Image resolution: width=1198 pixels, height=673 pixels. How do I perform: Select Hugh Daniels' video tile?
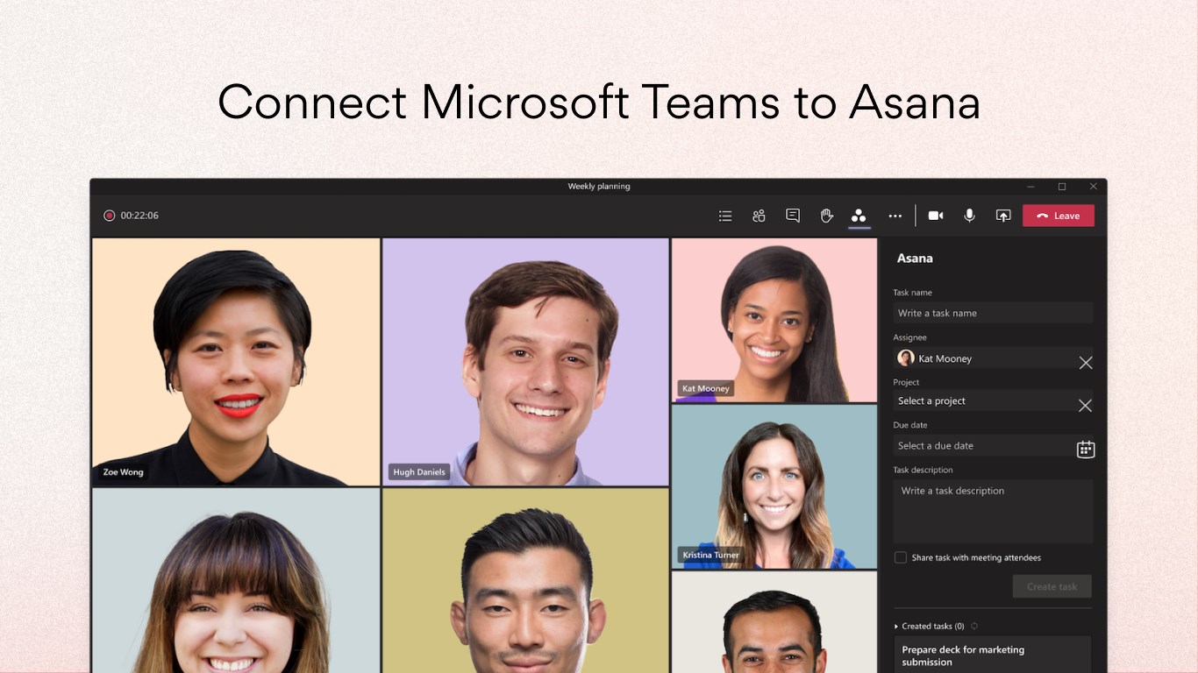click(x=525, y=362)
